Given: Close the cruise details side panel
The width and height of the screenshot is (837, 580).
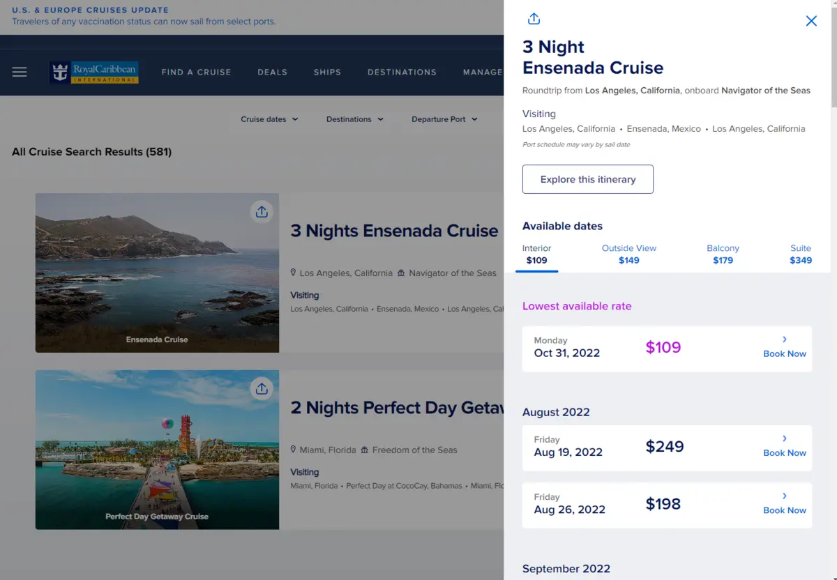Looking at the screenshot, I should tap(811, 21).
